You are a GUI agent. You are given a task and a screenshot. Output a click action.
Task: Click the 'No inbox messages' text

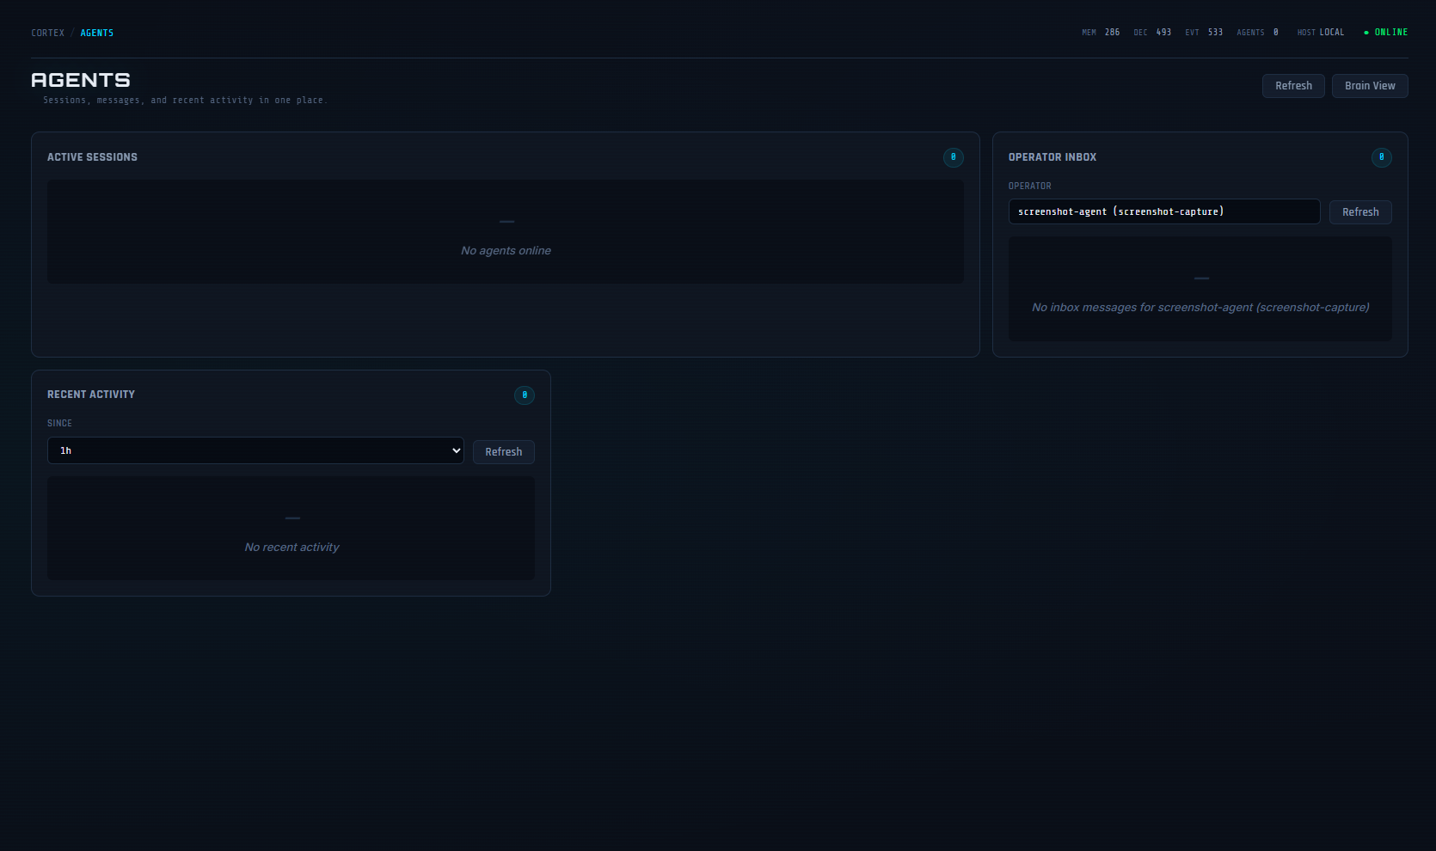1200,308
